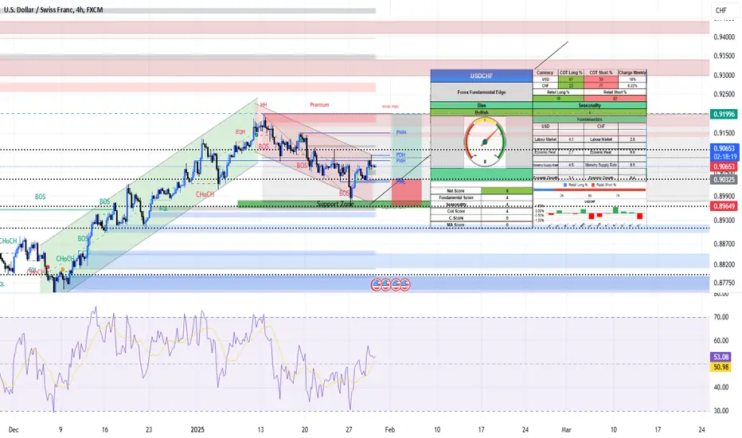Screen dimensions: 742x438
Task: Click the Change Weekly column header
Action: click(x=632, y=72)
